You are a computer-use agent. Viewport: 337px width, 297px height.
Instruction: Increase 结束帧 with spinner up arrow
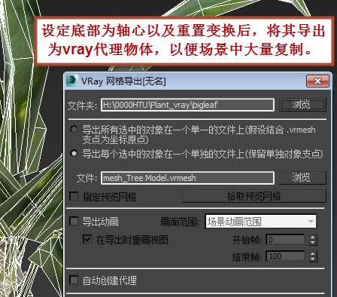(x=312, y=253)
